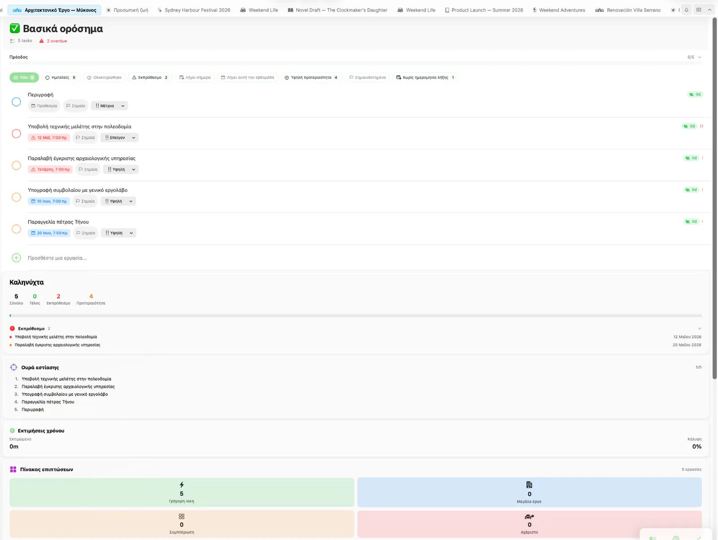Click the Ουρά εστίασης crosshair icon

[14, 367]
